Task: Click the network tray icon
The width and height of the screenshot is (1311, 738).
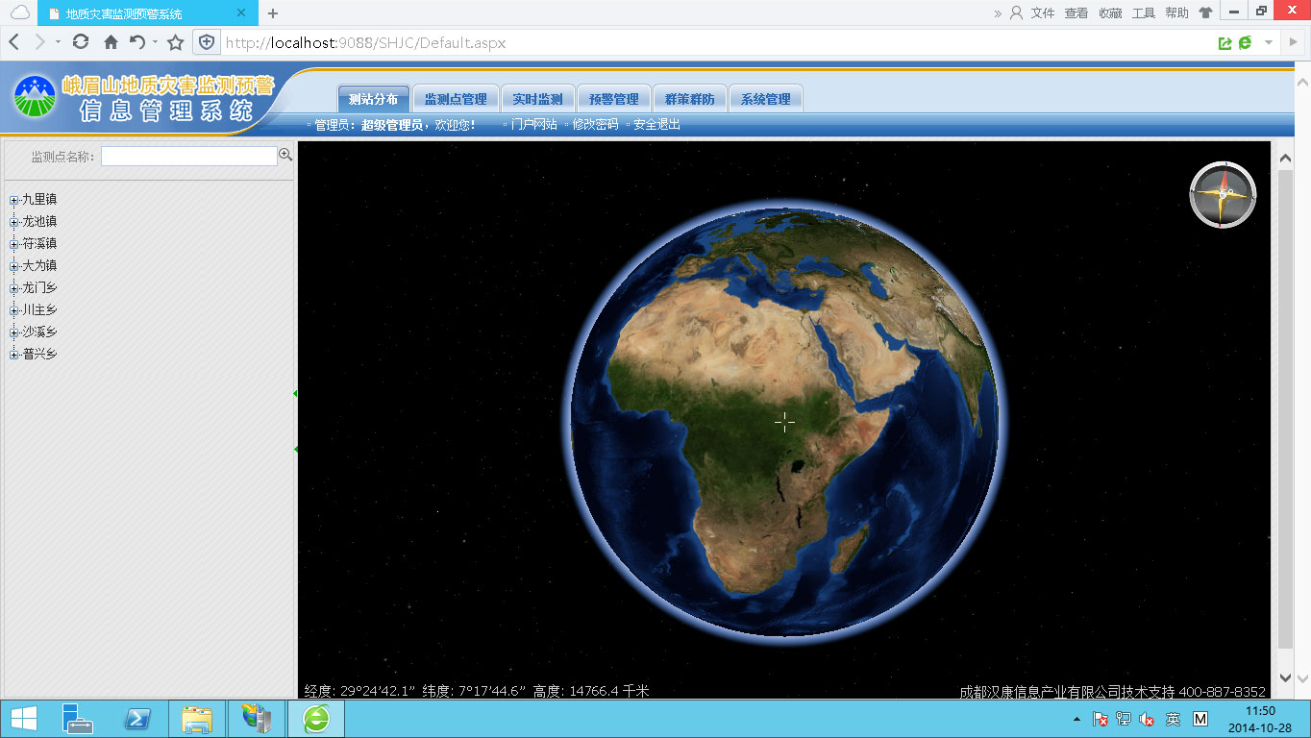Action: [x=1124, y=719]
